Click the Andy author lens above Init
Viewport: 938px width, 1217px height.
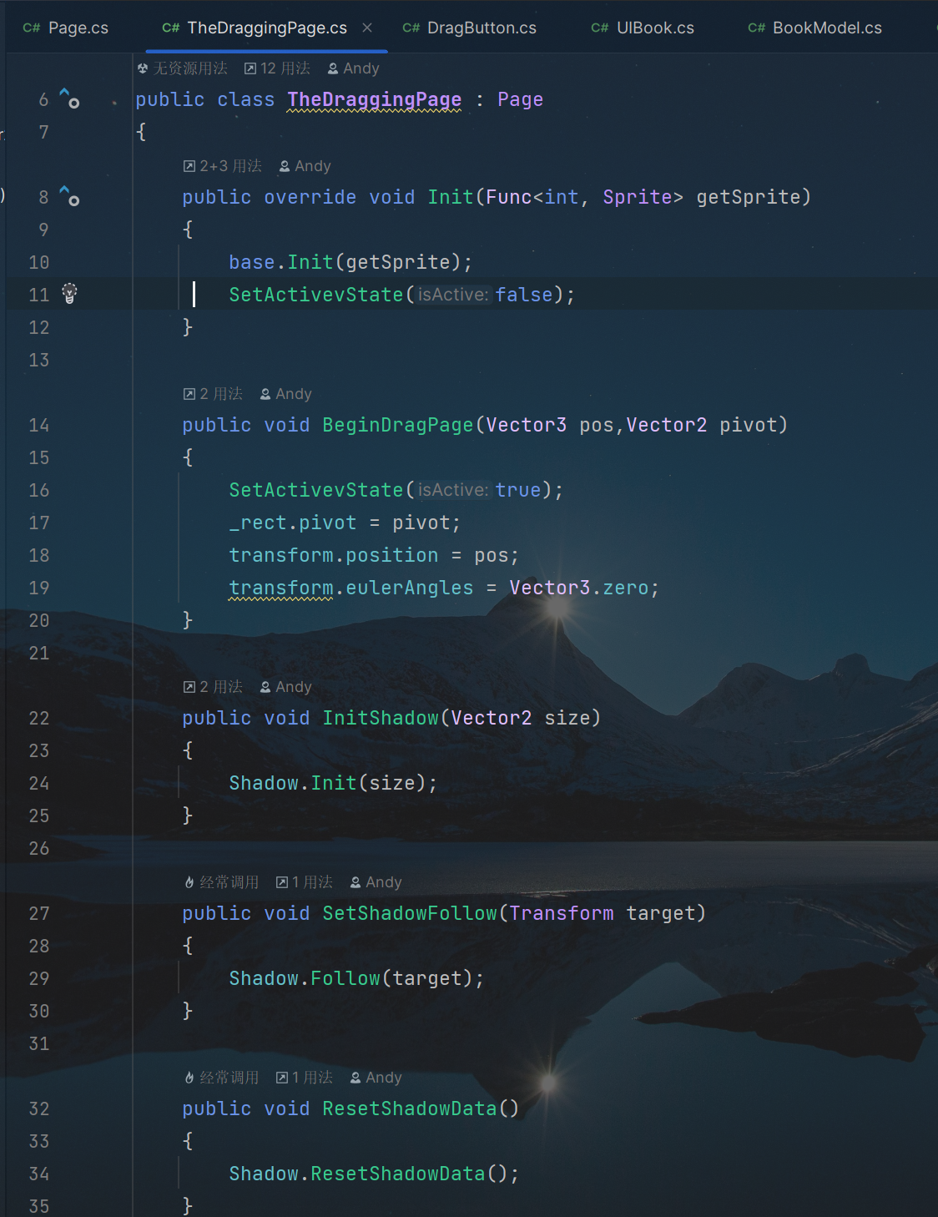(305, 166)
